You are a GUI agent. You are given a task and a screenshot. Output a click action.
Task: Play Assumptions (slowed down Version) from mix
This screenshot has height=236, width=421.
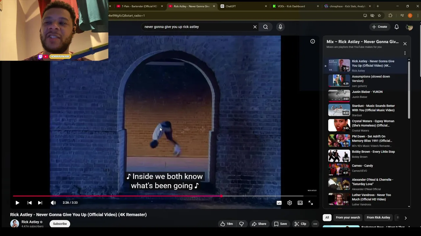[365, 81]
